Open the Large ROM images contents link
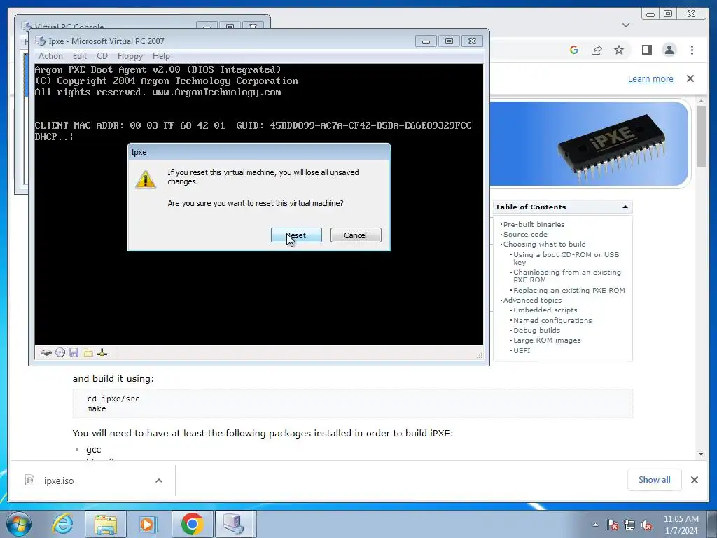 click(x=547, y=340)
